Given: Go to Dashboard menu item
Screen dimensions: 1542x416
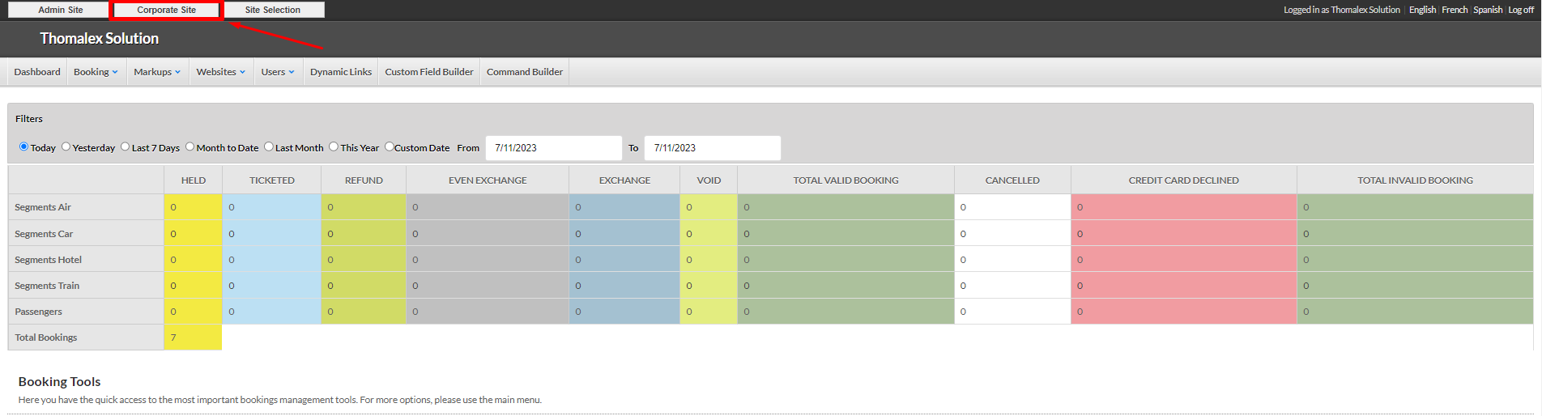Looking at the screenshot, I should click(x=37, y=72).
